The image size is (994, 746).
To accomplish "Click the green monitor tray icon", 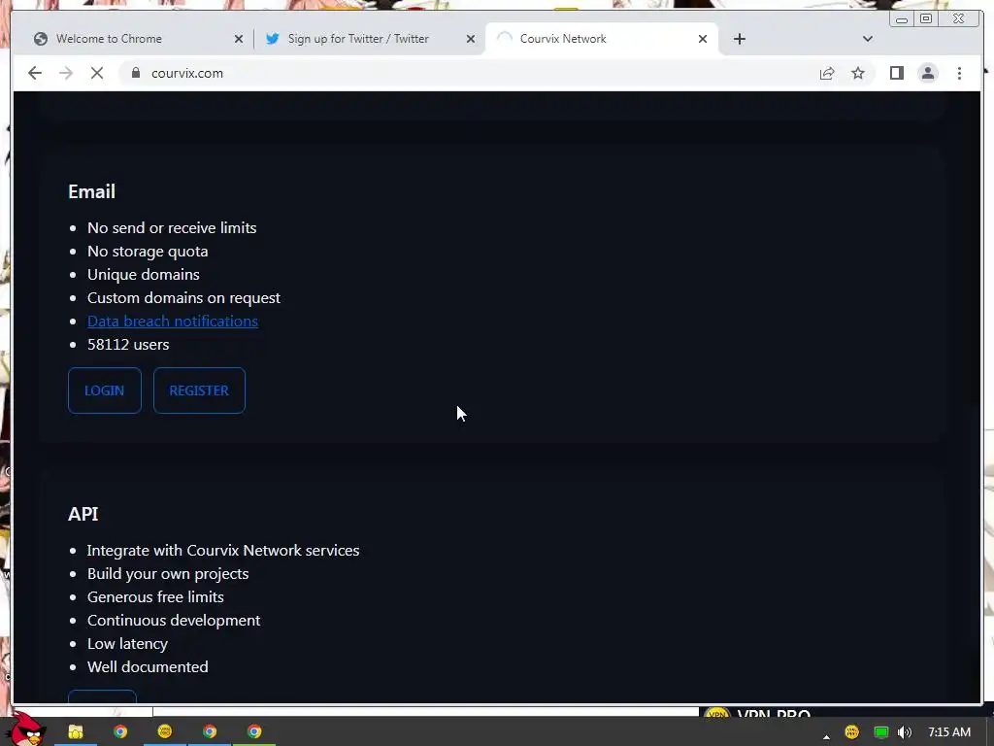I will 880,732.
